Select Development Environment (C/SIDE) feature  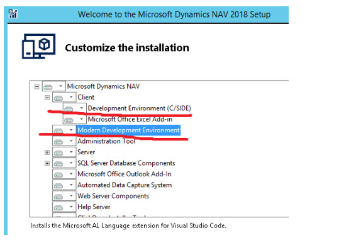pyautogui.click(x=139, y=108)
